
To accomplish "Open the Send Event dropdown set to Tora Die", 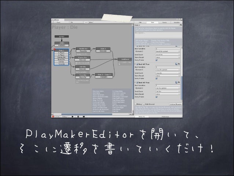I will pos(168,73).
